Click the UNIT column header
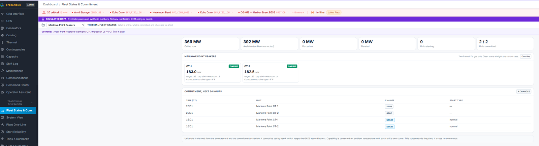The width and height of the screenshot is (539, 146). point(259,101)
